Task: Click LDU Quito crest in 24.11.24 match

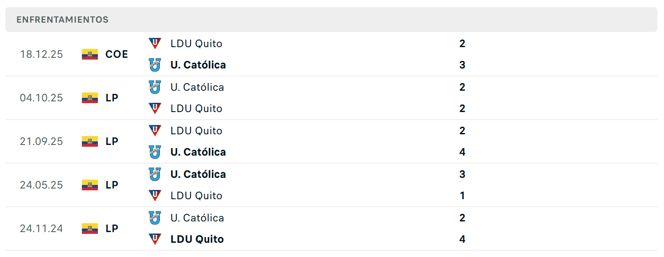Action: [x=155, y=239]
